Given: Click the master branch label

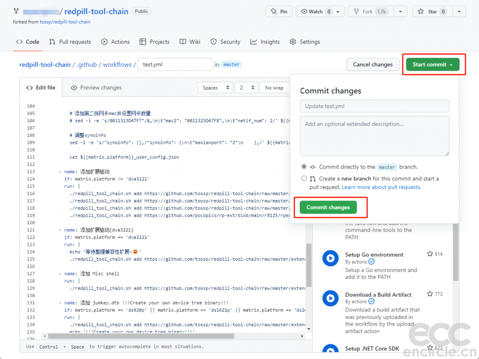Looking at the screenshot, I should click(231, 65).
